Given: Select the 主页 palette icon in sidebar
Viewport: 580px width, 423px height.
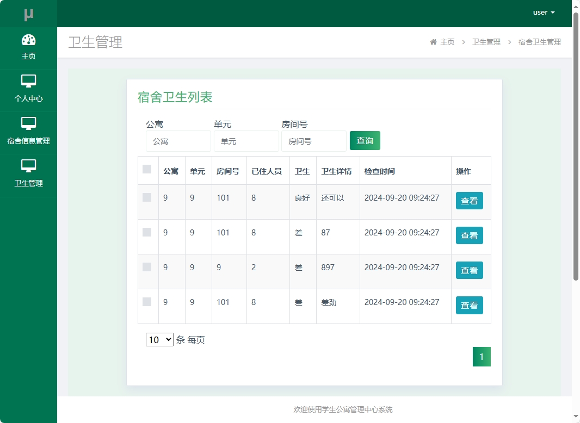Looking at the screenshot, I should point(29,39).
